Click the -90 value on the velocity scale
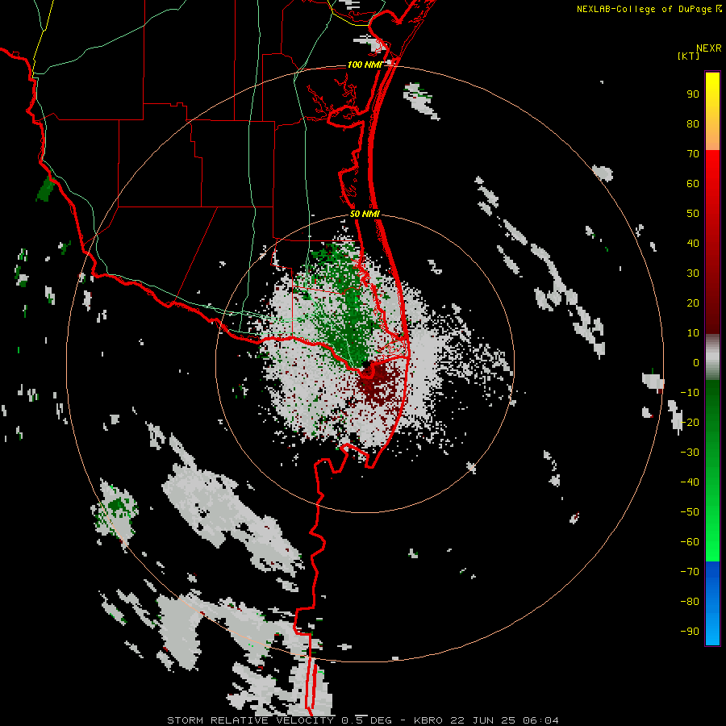The width and height of the screenshot is (726, 726). click(690, 632)
